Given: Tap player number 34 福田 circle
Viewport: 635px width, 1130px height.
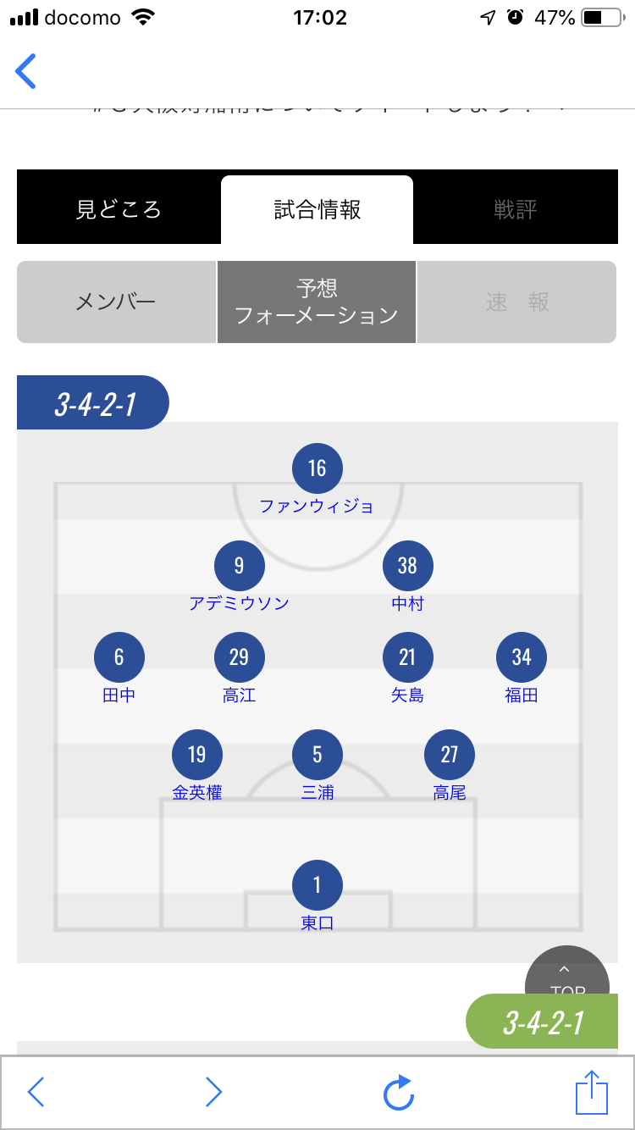Looking at the screenshot, I should [x=521, y=657].
